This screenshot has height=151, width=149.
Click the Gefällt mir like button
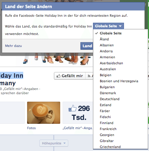70,76
